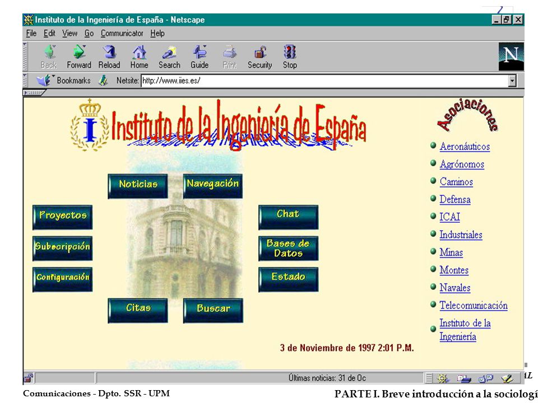
Task: Click the Proyectos button
Action: click(x=62, y=217)
